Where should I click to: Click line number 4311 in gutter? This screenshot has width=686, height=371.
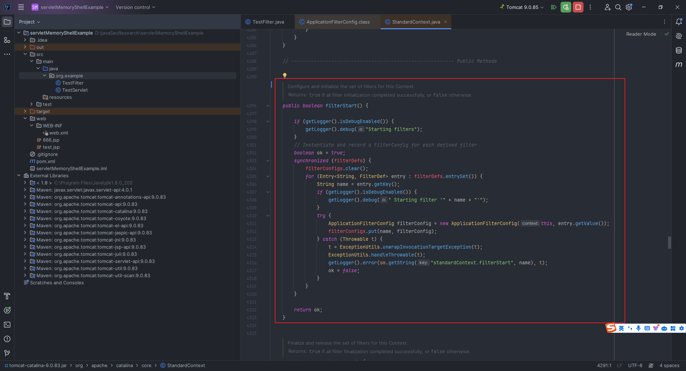coord(252,223)
